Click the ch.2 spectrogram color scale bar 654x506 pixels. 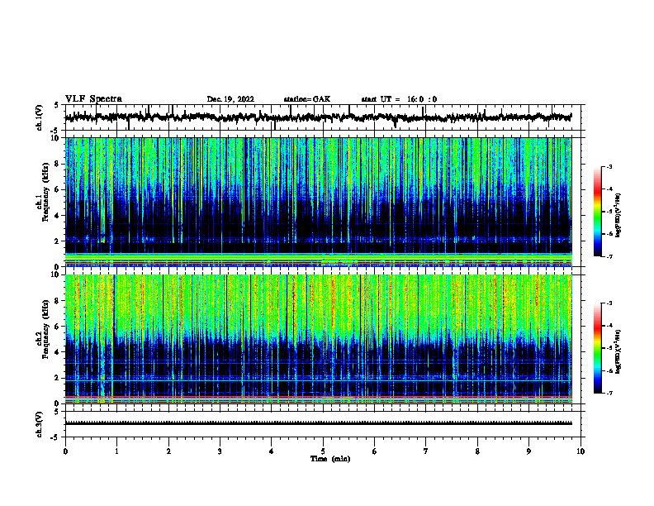pyautogui.click(x=598, y=348)
